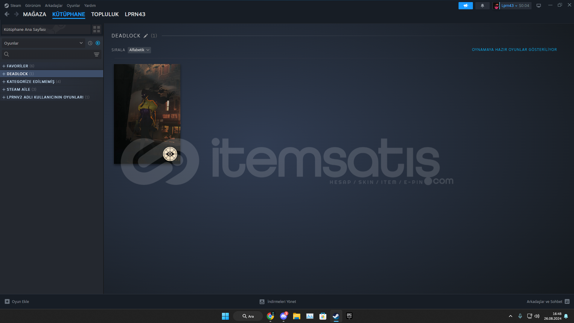Click the network tray icon
This screenshot has width=574, height=323.
pyautogui.click(x=529, y=316)
